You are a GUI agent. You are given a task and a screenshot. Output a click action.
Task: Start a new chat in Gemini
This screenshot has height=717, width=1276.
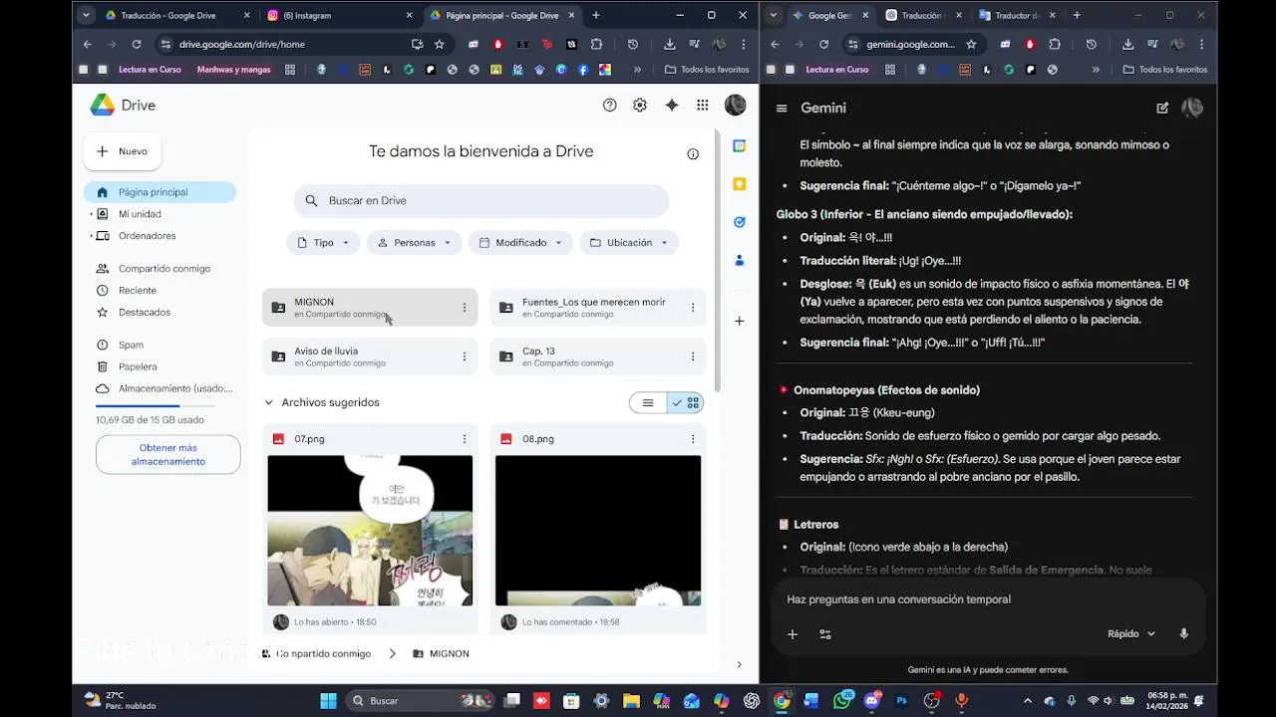pyautogui.click(x=1162, y=109)
